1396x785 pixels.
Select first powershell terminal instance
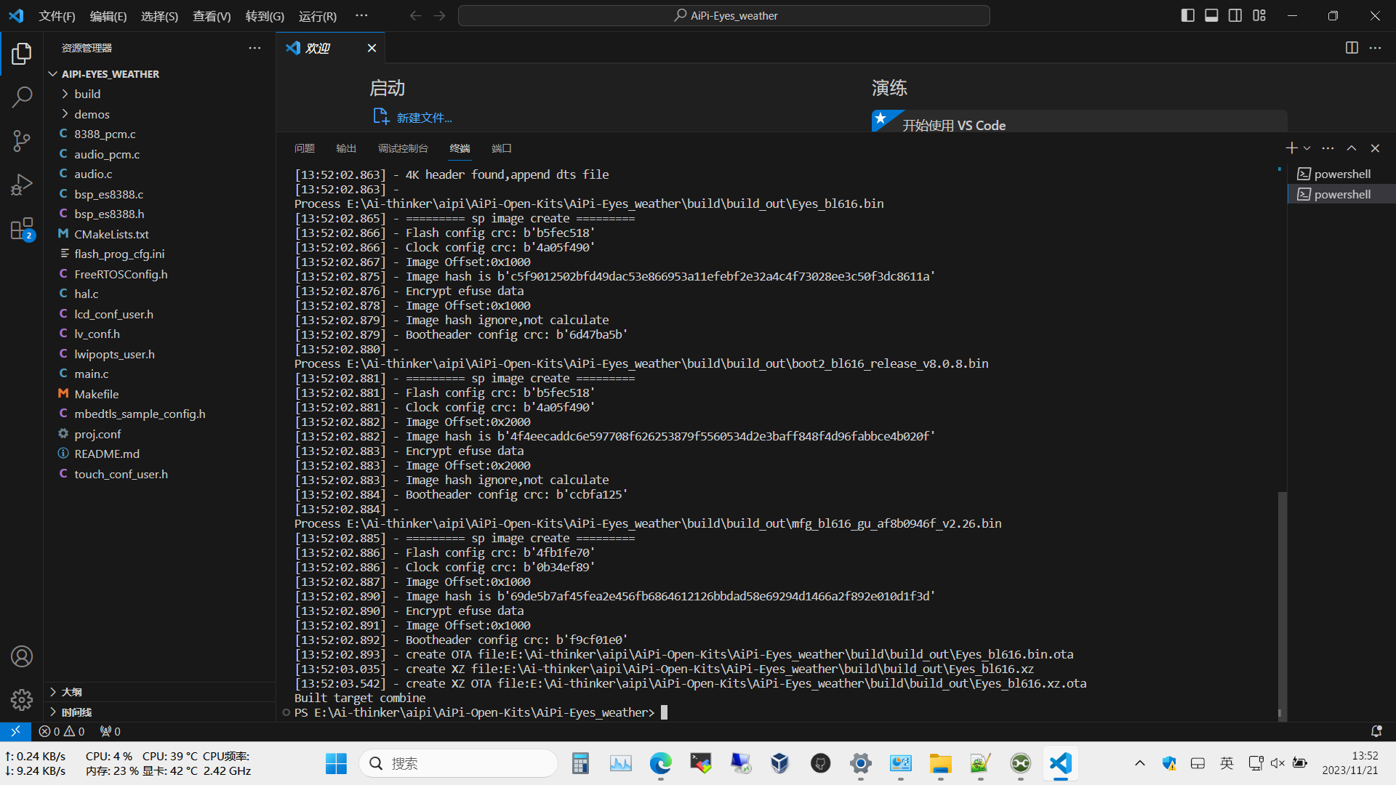(1341, 174)
